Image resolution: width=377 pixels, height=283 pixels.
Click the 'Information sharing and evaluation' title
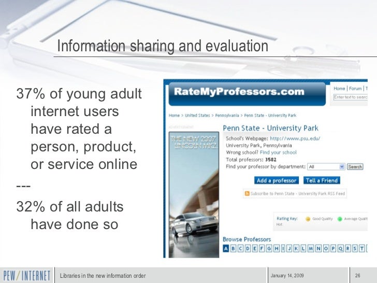(x=163, y=46)
